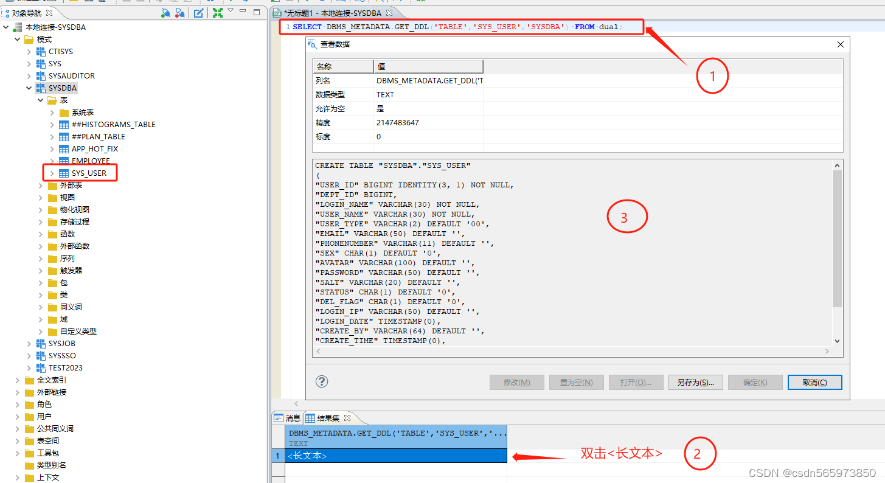This screenshot has width=885, height=483.
Task: Click the red disconnect icon in 对象导航 toolbar
Action: point(178,12)
